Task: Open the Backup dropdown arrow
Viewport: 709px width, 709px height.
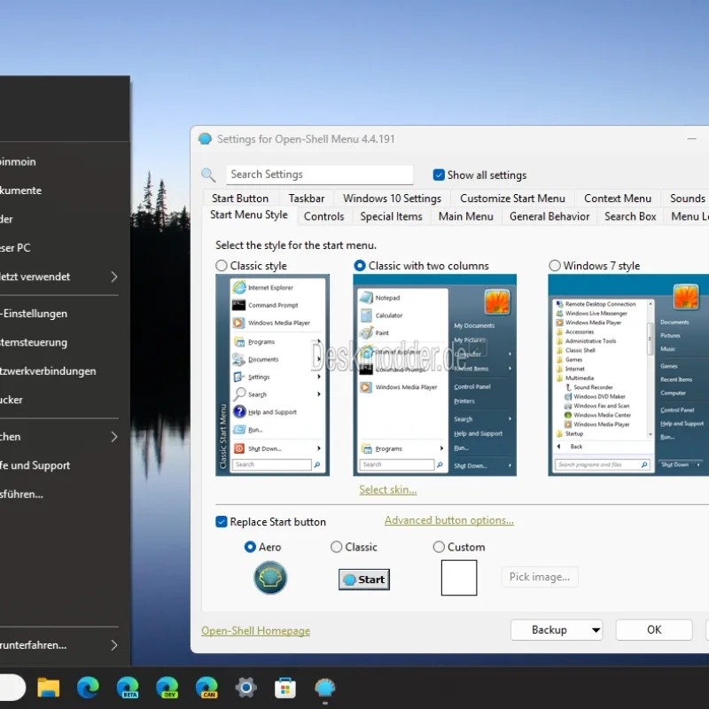Action: 596,630
